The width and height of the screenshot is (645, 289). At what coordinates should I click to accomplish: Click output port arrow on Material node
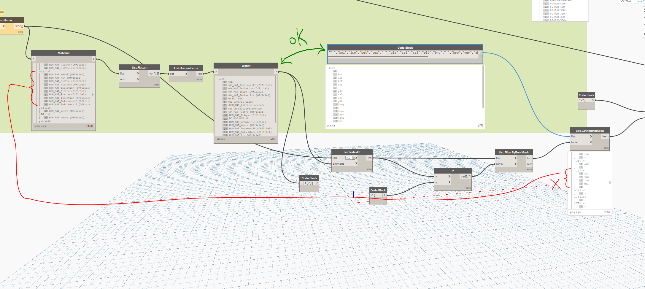pyautogui.click(x=94, y=59)
